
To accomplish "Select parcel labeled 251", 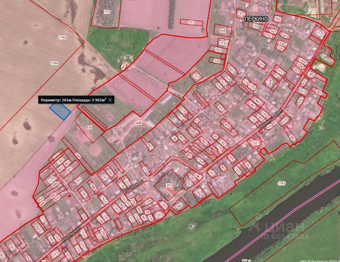I will click(196, 76).
